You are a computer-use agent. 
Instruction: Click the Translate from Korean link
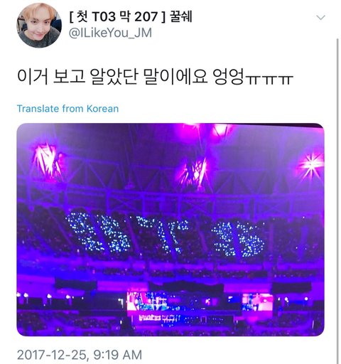coord(67,109)
